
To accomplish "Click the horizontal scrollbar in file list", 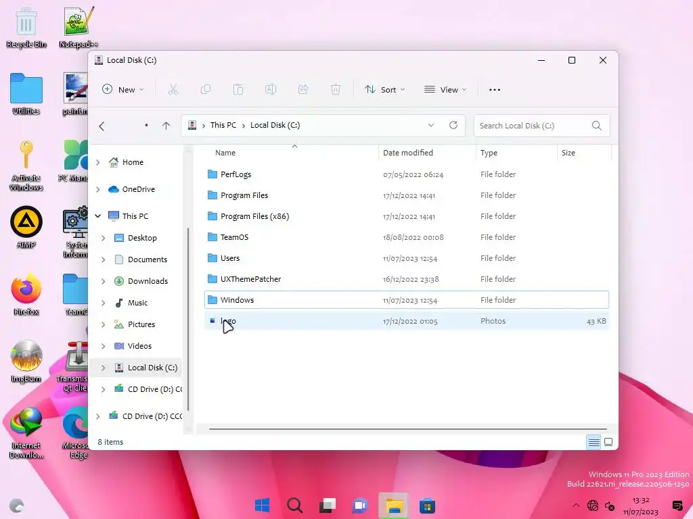I will pos(407,428).
